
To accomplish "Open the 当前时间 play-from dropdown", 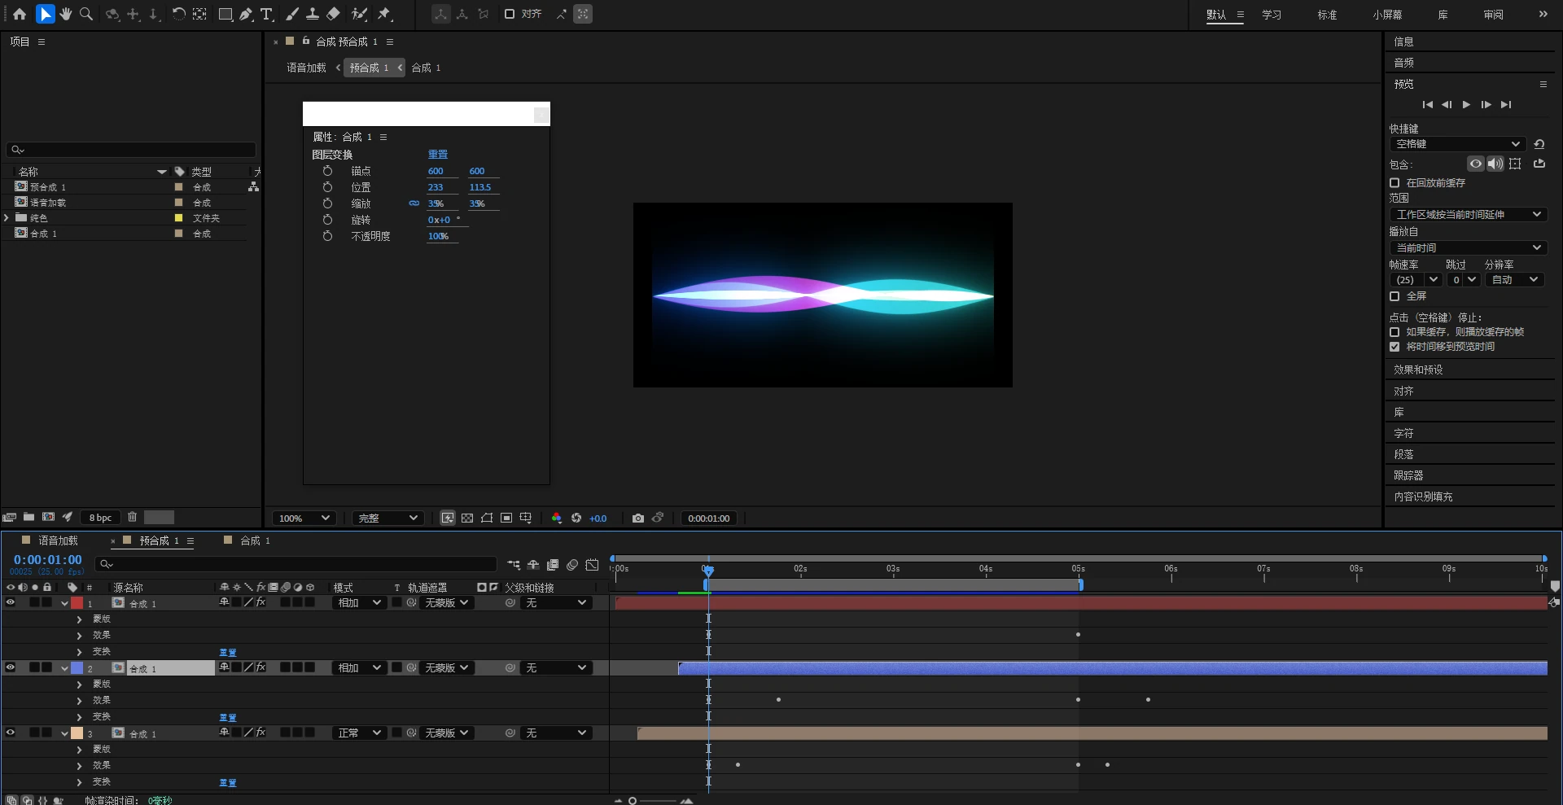I will tap(1468, 247).
